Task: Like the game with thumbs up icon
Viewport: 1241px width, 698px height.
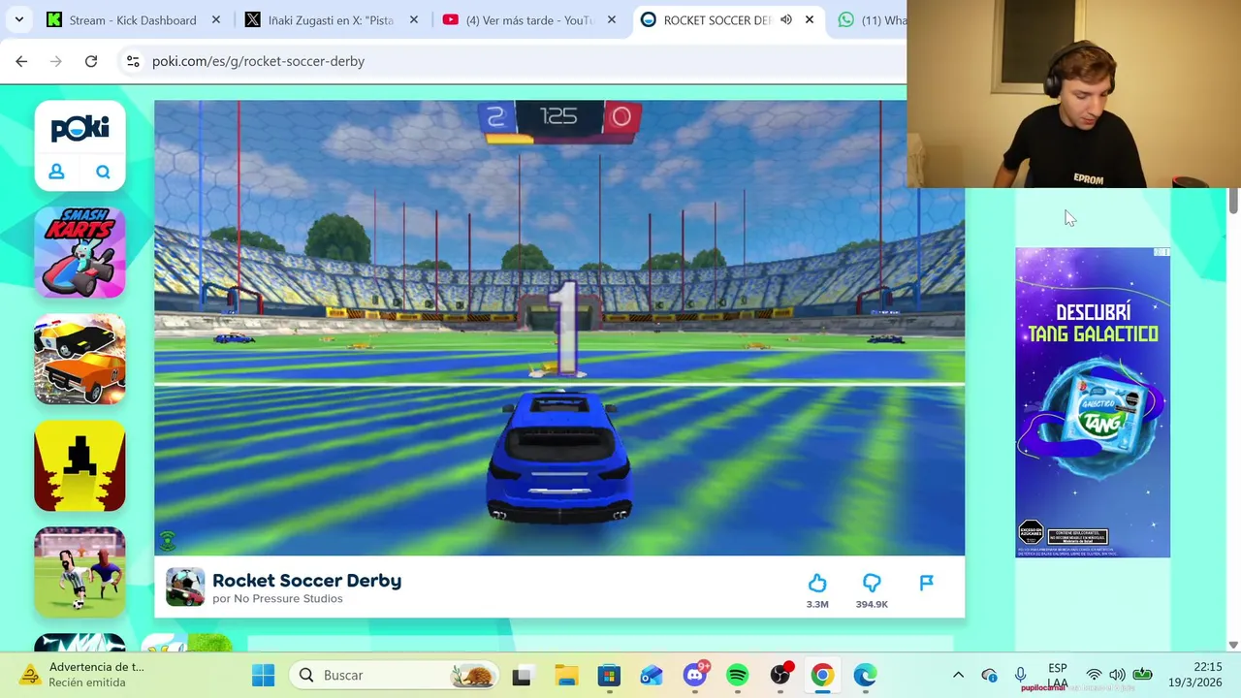Action: click(x=817, y=584)
